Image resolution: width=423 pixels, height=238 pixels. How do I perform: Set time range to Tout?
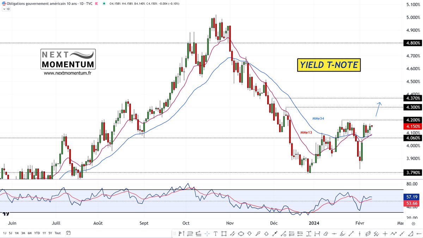point(58,233)
